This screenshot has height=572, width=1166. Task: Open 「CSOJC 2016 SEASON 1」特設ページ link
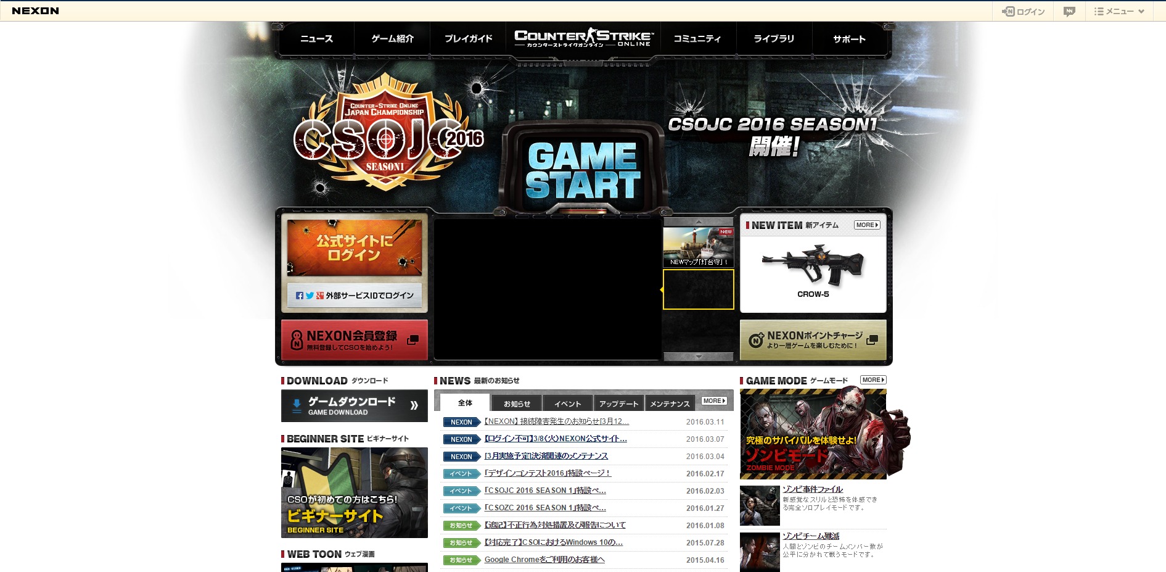[545, 491]
